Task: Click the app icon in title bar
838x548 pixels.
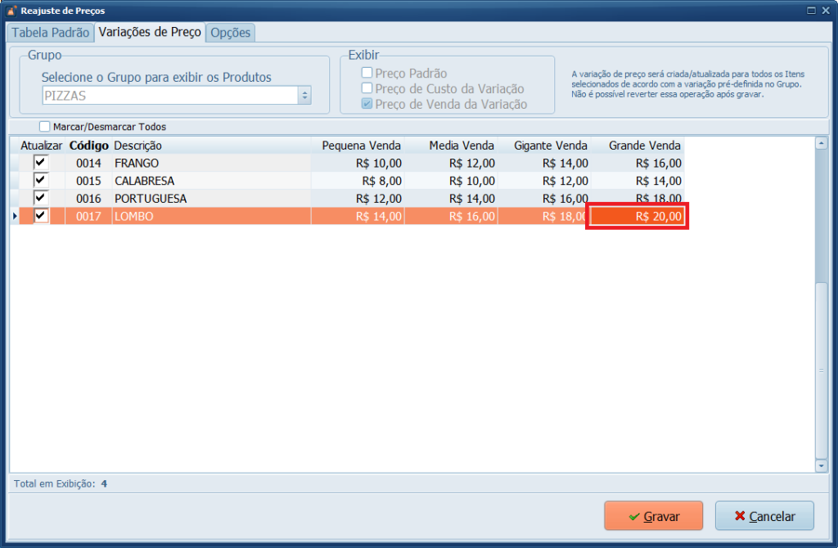Action: point(11,11)
